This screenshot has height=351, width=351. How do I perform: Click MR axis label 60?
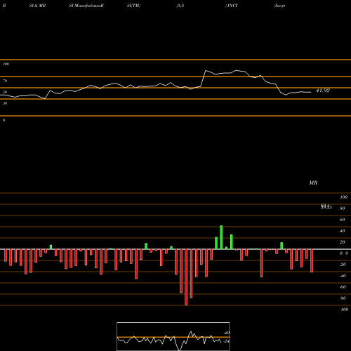click(342, 220)
